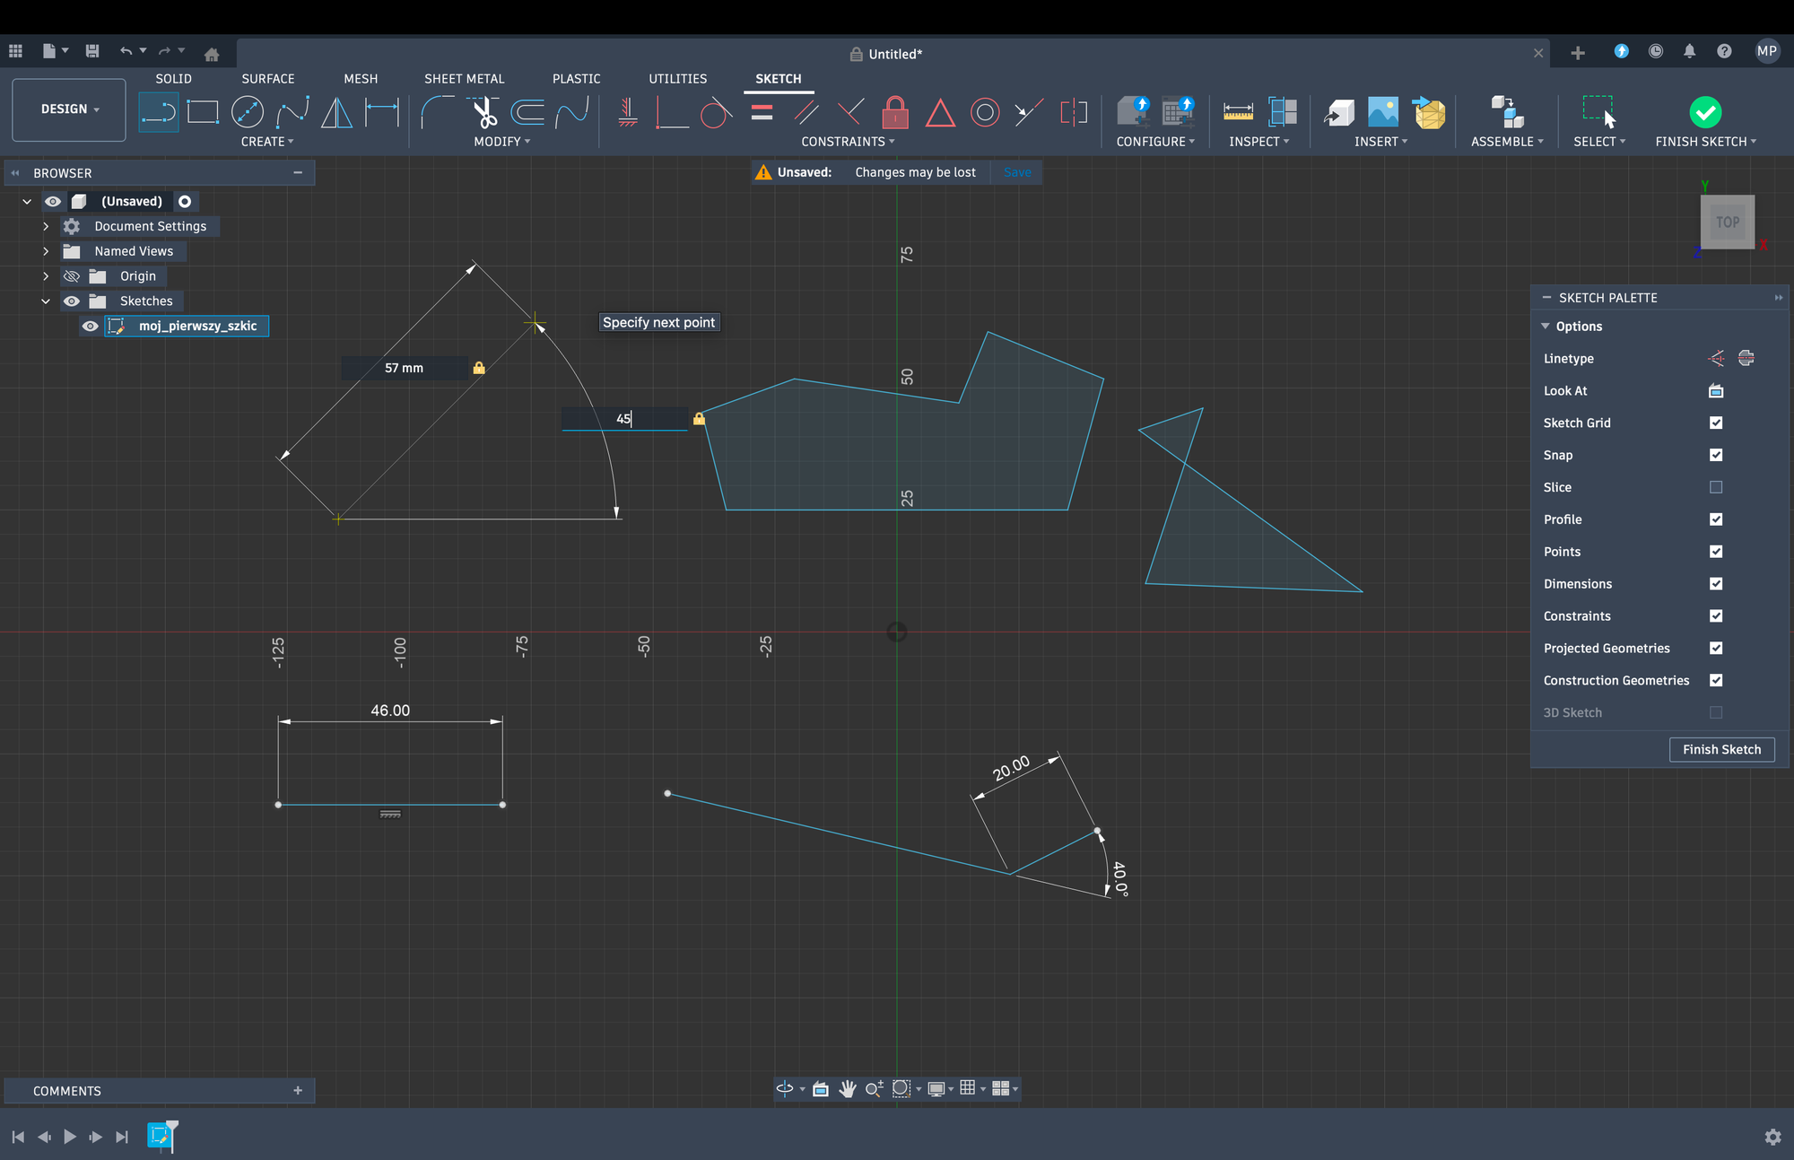Open the CONSTRAINTS dropdown menu
The height and width of the screenshot is (1160, 1794).
pos(848,142)
